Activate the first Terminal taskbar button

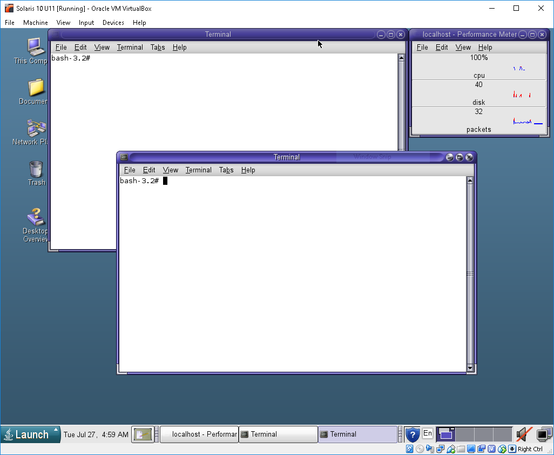279,434
